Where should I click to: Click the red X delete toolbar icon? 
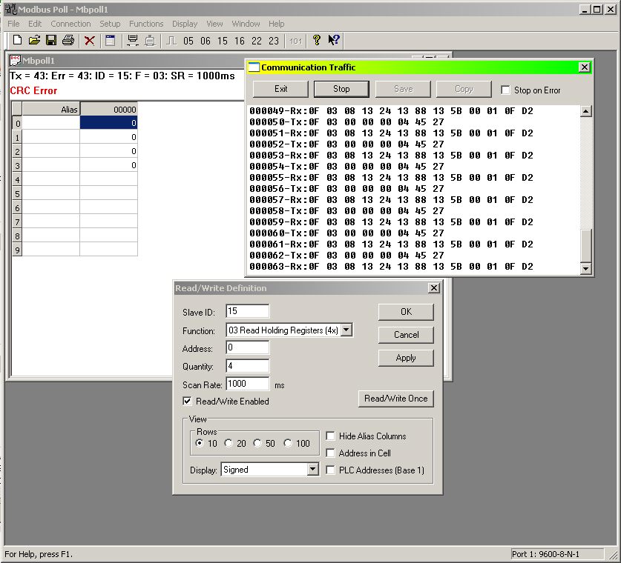[90, 40]
